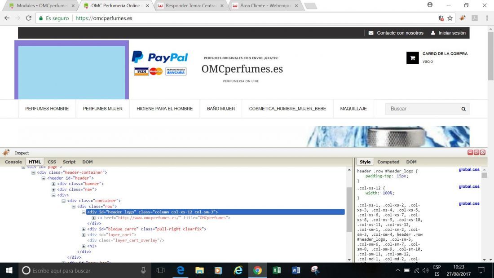The width and height of the screenshot is (494, 278).
Task: Close the Modules OMCperfumes tab
Action: pyautogui.click(x=73, y=6)
